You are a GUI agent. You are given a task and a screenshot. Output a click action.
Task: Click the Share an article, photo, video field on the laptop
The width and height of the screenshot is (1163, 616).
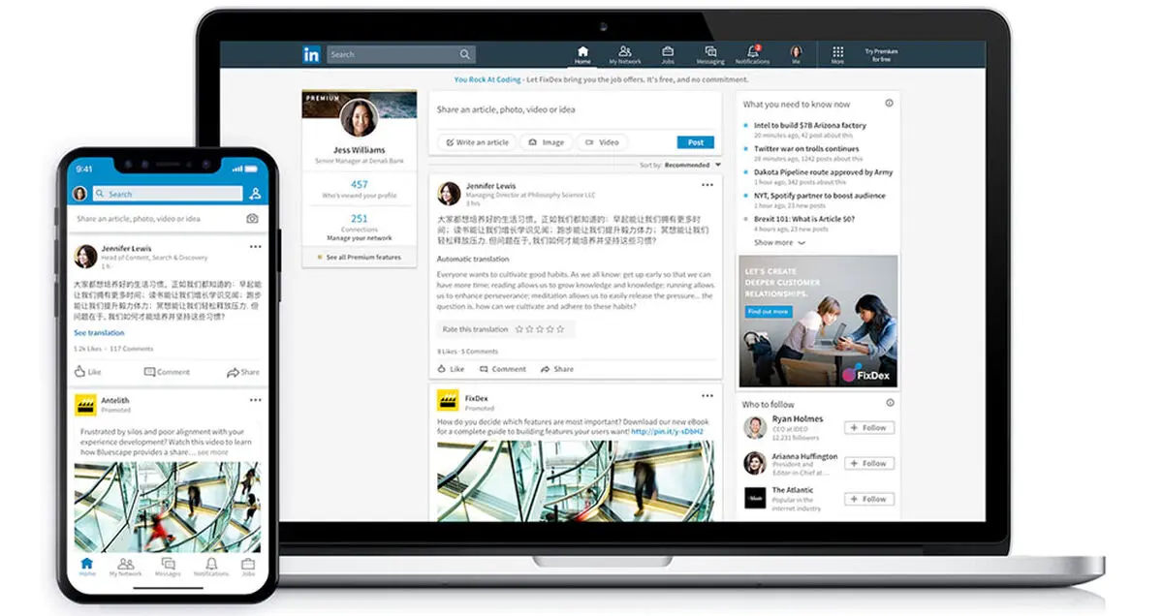(x=575, y=109)
